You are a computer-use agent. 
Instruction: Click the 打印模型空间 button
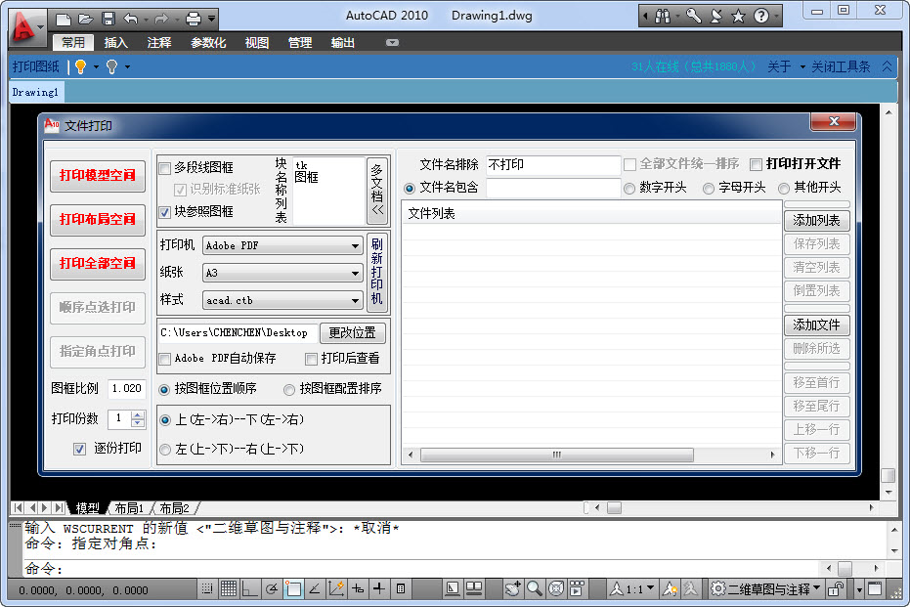(98, 176)
